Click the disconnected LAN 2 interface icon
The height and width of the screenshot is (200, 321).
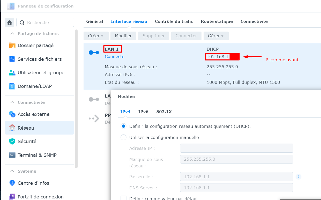(94, 99)
